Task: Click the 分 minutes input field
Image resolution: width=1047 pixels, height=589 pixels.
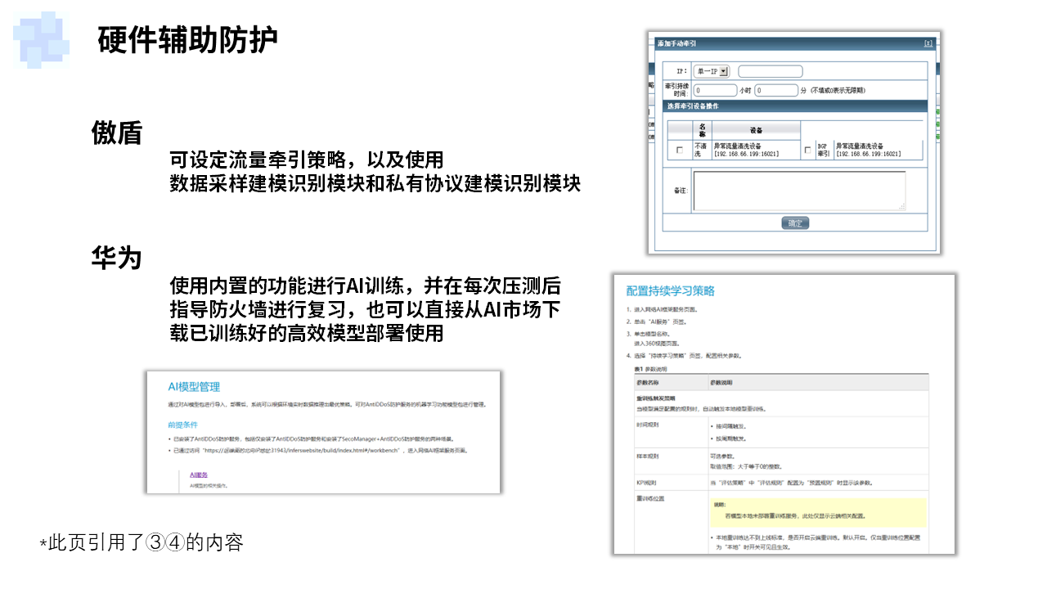Action: pos(775,91)
